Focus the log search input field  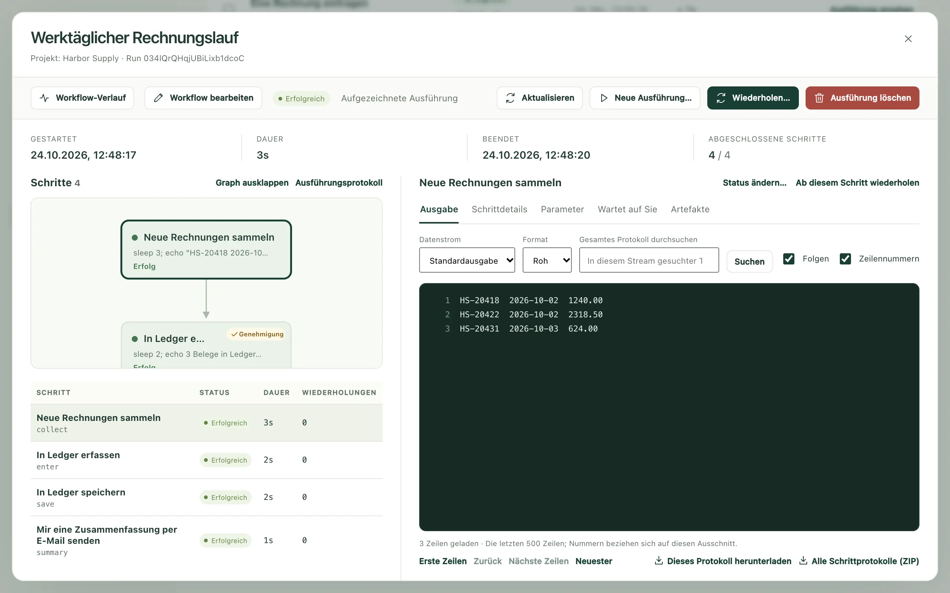648,260
